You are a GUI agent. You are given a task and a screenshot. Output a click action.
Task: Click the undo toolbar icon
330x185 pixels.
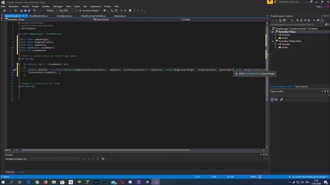coord(35,11)
